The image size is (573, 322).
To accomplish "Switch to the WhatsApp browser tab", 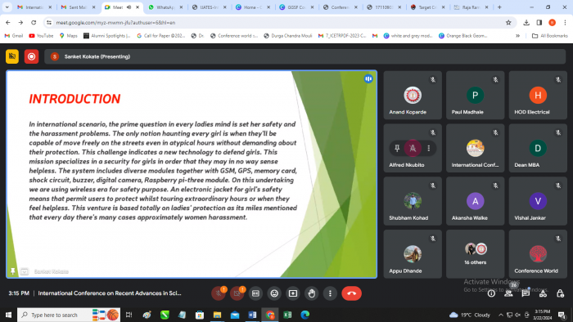I will 165,7.
